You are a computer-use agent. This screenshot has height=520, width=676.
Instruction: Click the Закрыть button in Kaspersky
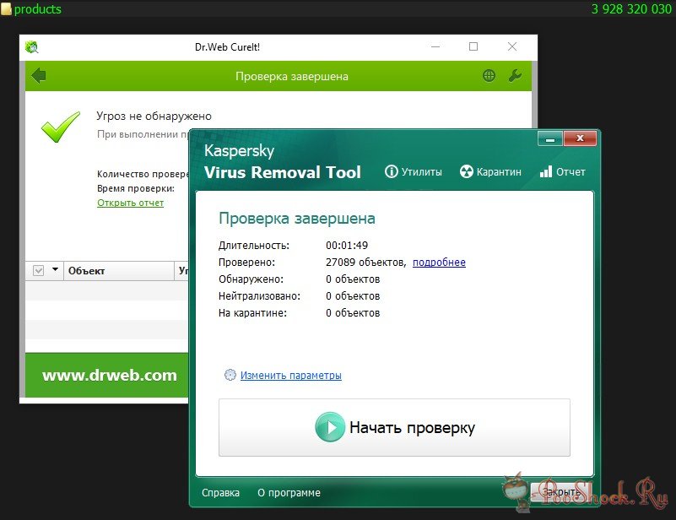(560, 492)
